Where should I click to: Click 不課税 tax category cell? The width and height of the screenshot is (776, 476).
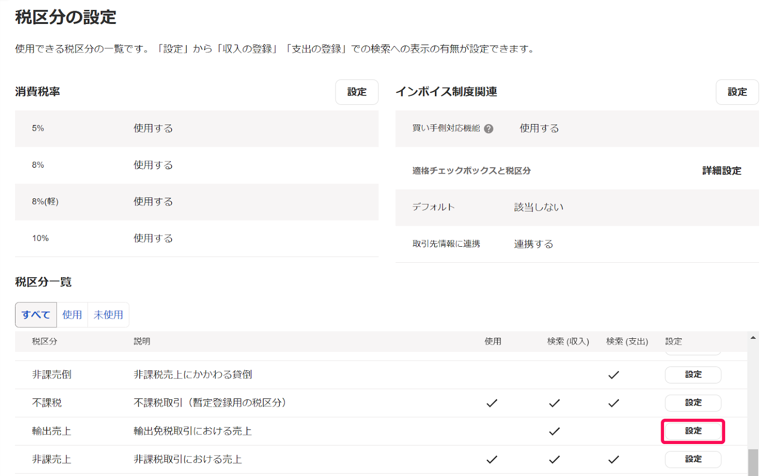tap(47, 403)
